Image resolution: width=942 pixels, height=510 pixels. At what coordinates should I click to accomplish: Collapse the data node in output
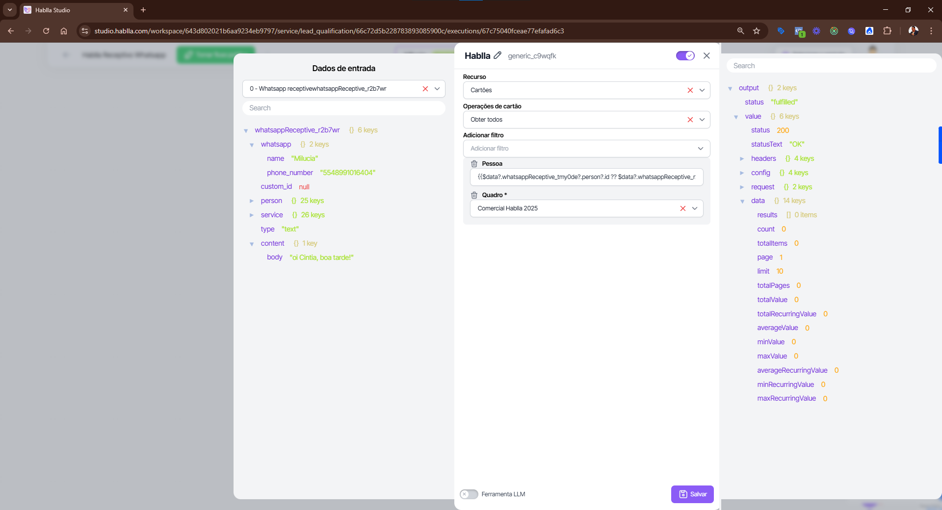click(x=742, y=201)
